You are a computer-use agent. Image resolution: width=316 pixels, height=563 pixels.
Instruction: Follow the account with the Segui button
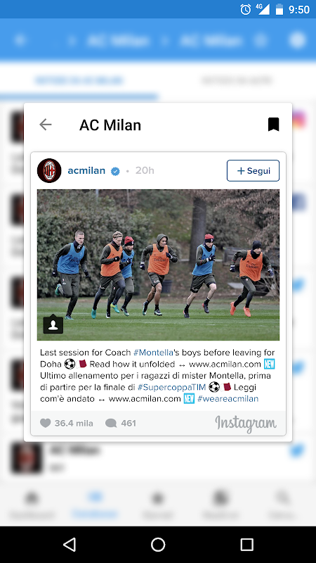[x=253, y=170]
